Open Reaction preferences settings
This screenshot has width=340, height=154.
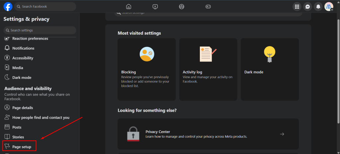40,39
